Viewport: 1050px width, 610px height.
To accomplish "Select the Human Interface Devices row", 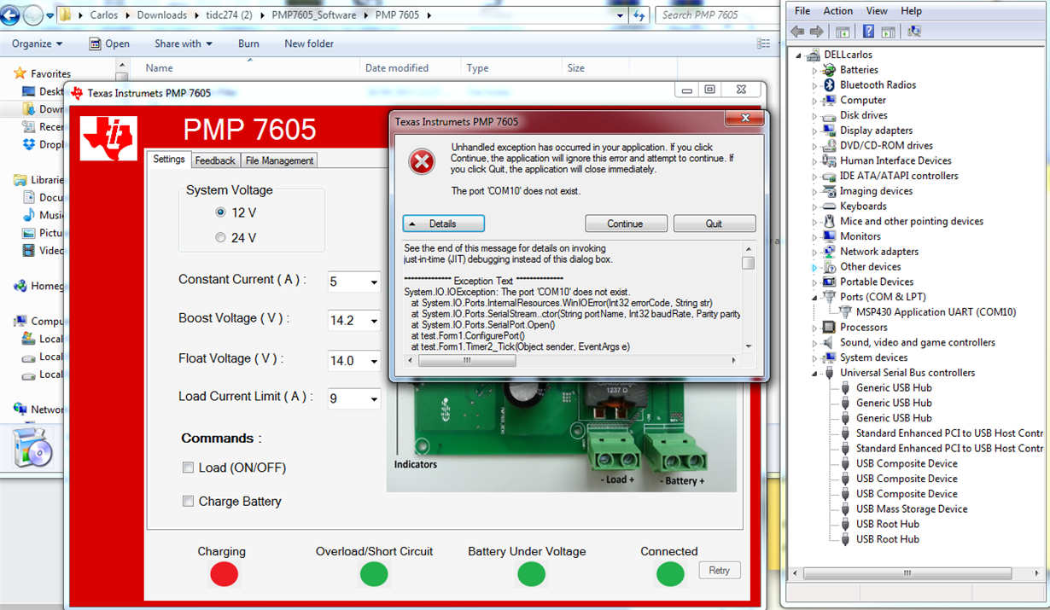I will tap(895, 161).
